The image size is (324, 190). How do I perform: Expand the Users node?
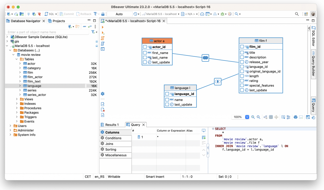coord(10,126)
